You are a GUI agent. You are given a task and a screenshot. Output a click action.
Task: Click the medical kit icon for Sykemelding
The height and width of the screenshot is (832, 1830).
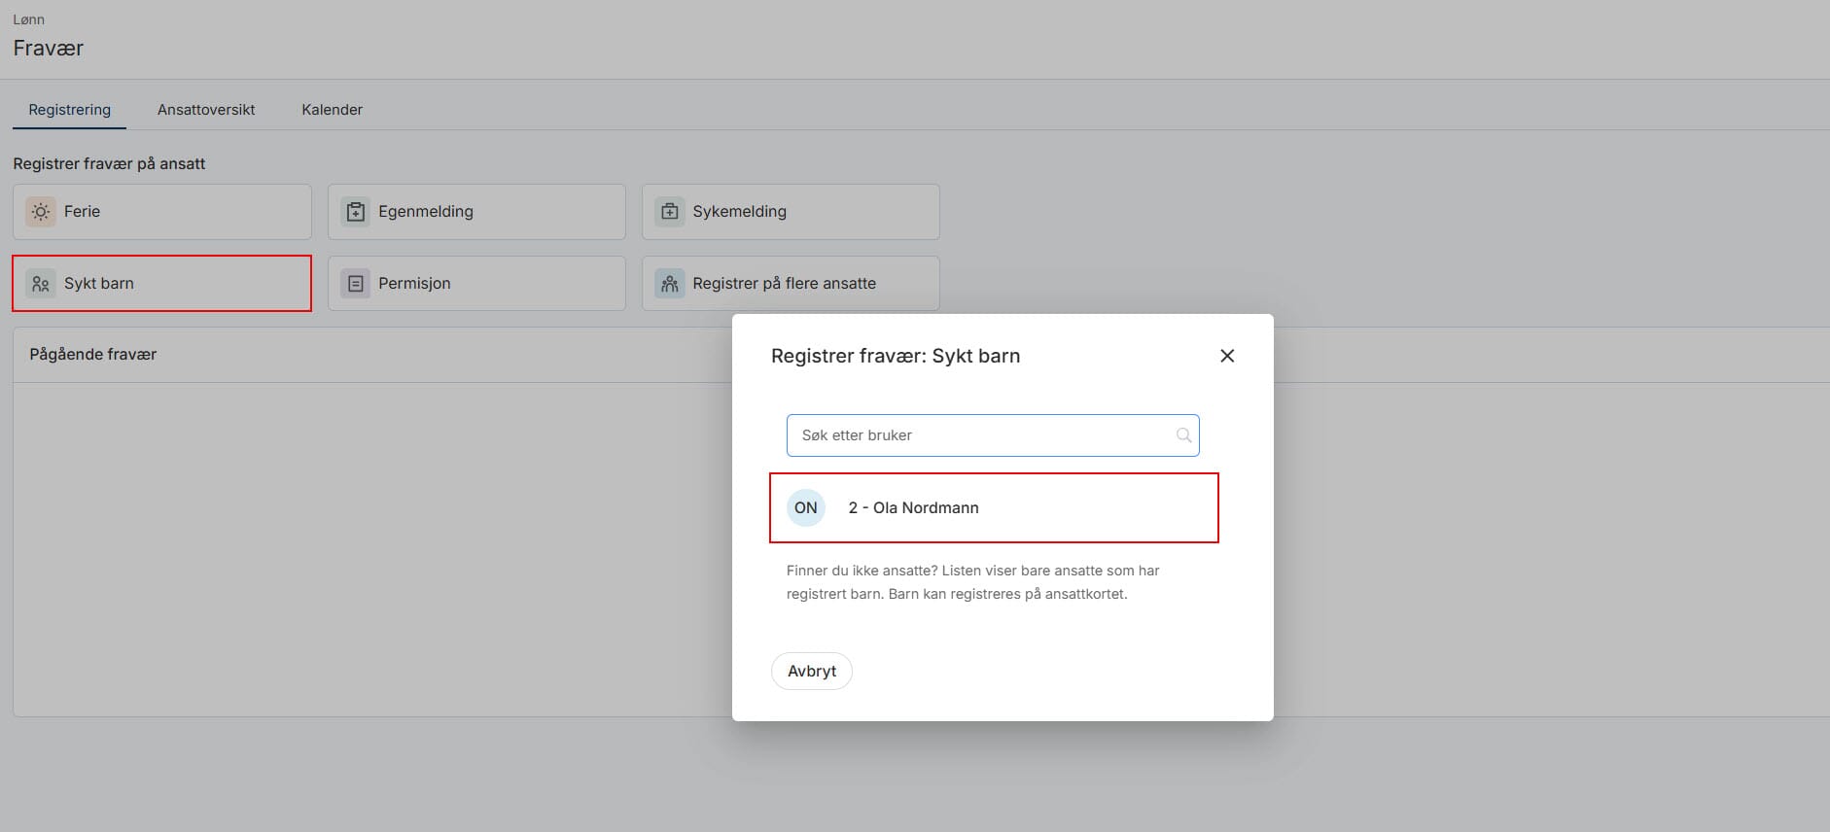(x=670, y=212)
